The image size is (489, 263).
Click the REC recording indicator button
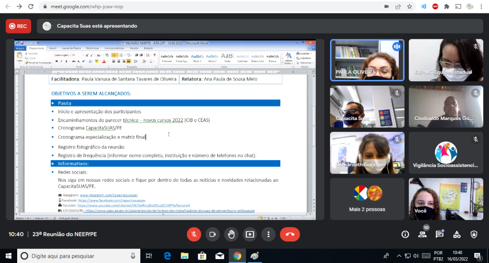coord(18,26)
